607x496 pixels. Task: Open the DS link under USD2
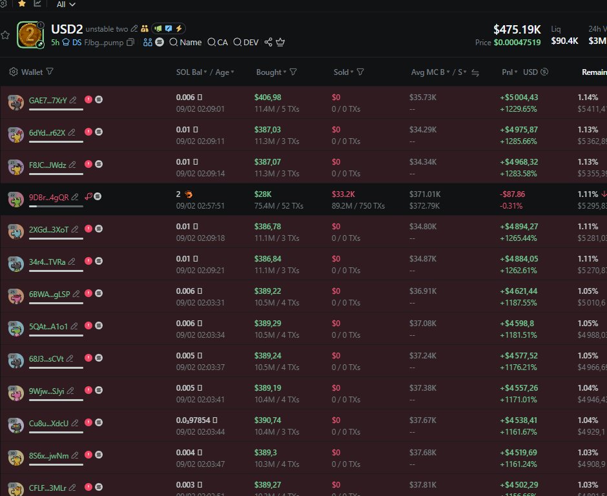[77, 42]
